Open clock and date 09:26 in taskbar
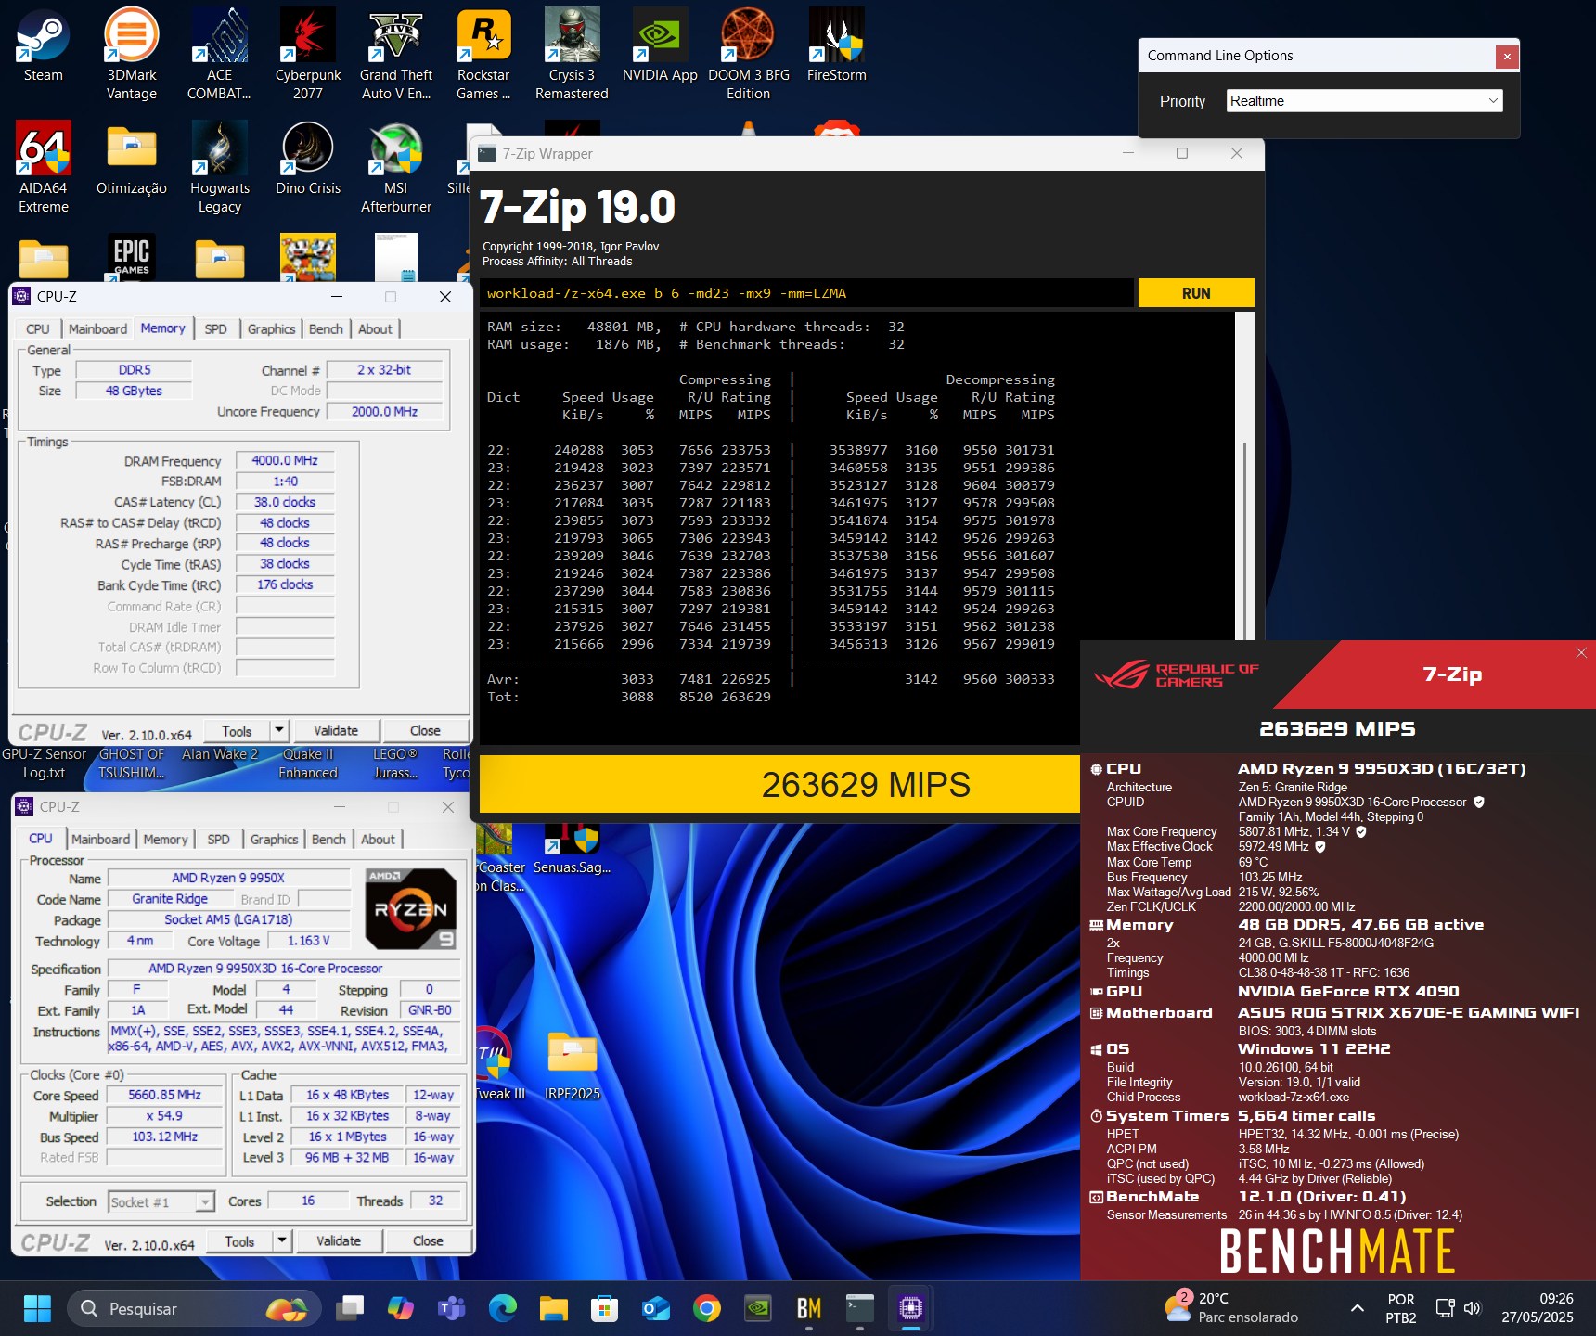Image resolution: width=1596 pixels, height=1336 pixels. pyautogui.click(x=1537, y=1308)
